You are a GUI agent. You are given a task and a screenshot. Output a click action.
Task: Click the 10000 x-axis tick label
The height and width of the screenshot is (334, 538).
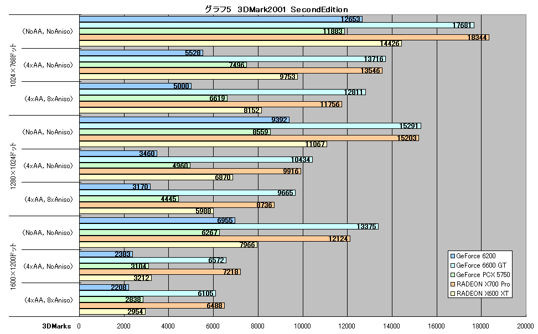coord(302,326)
